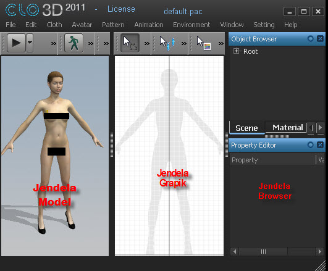Viewport: 328px width, 271px height.
Task: Close the Object Browser panel
Action: [x=320, y=39]
